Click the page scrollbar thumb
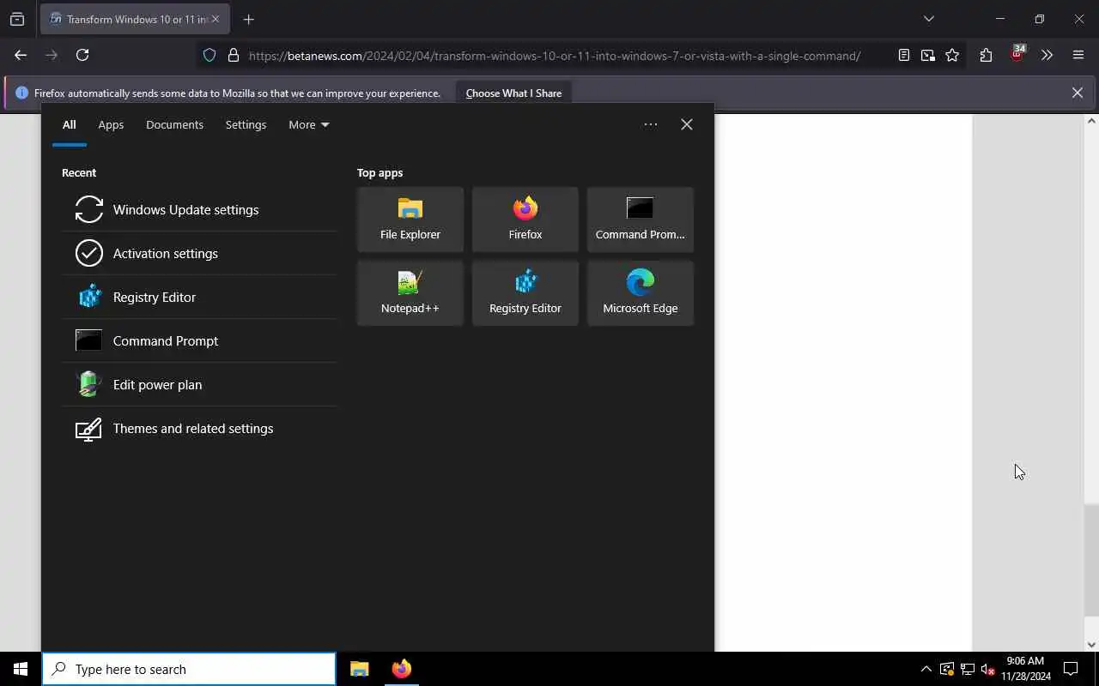Image resolution: width=1099 pixels, height=686 pixels. [x=1091, y=561]
